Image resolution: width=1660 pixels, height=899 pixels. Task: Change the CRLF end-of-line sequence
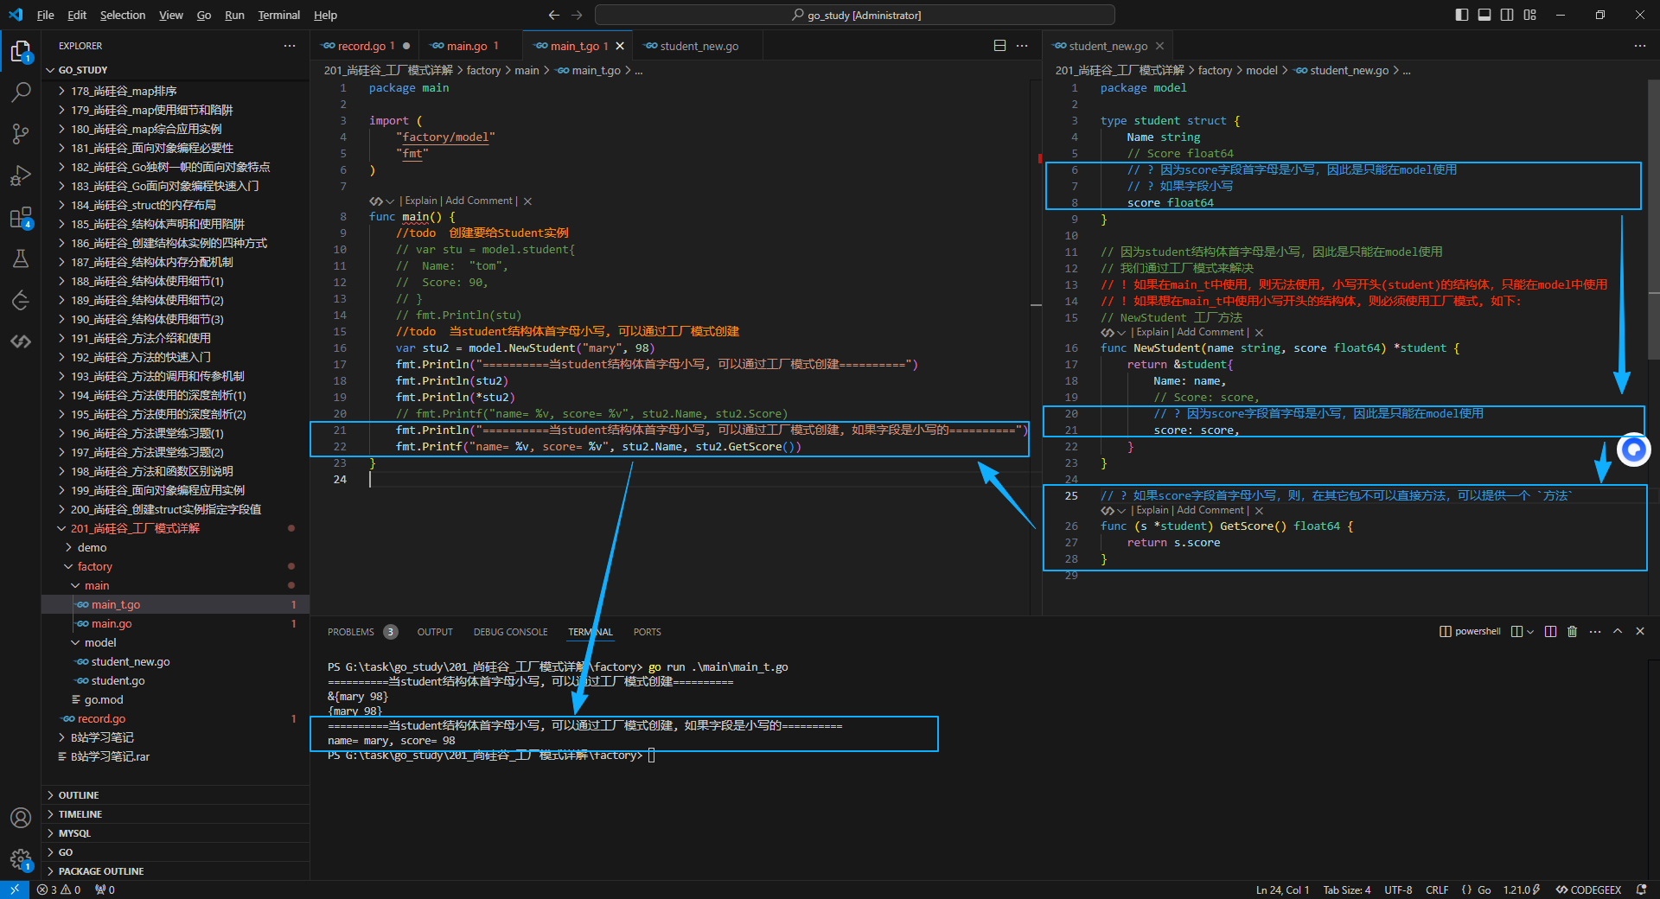(x=1437, y=889)
